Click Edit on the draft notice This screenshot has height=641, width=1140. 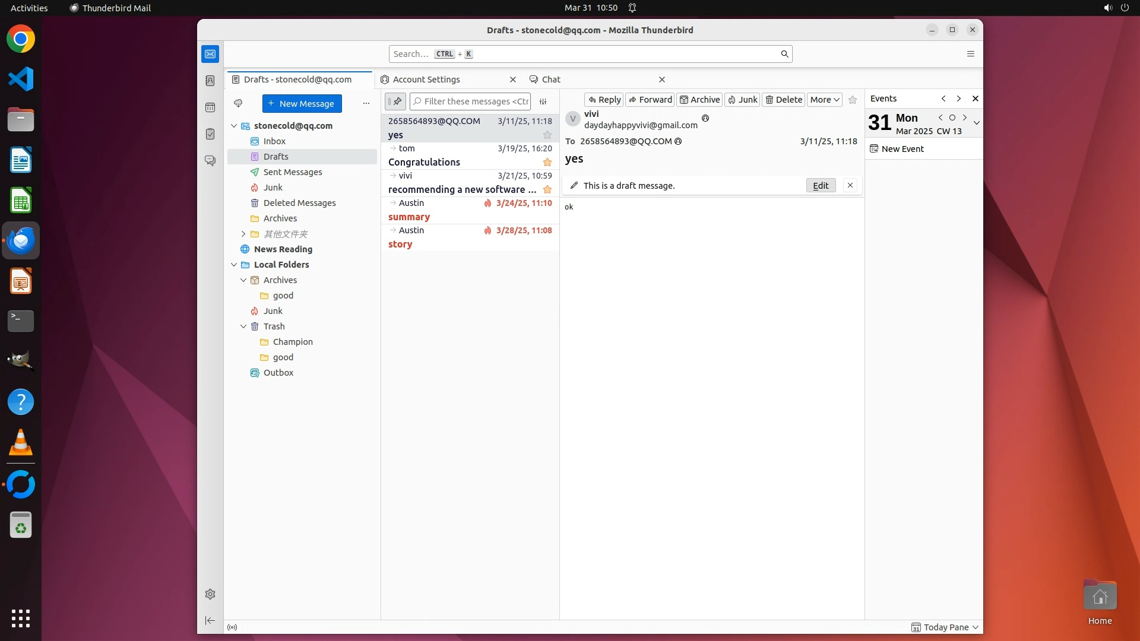tap(821, 186)
